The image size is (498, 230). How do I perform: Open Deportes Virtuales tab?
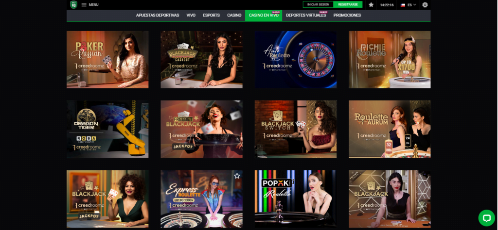[305, 16]
